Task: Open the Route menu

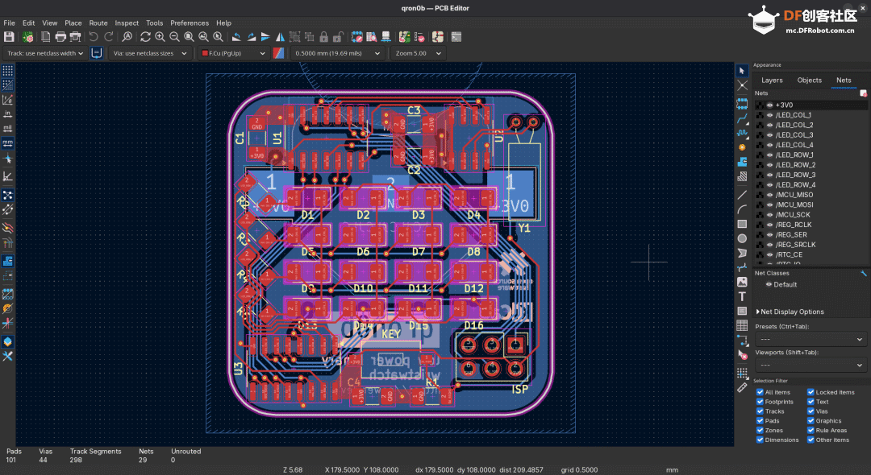Action: point(98,23)
